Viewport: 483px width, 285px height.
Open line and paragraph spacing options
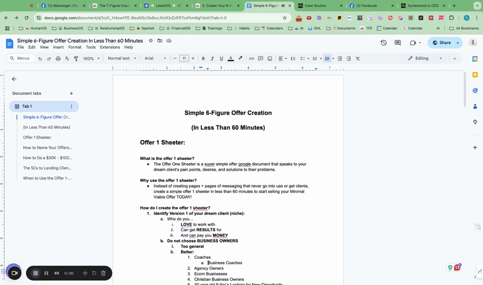point(293,59)
